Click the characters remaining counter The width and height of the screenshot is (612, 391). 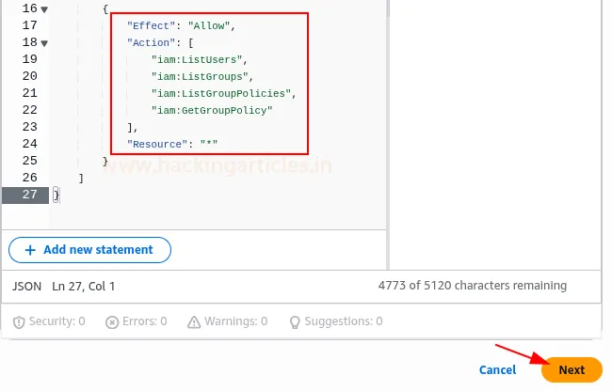[472, 286]
